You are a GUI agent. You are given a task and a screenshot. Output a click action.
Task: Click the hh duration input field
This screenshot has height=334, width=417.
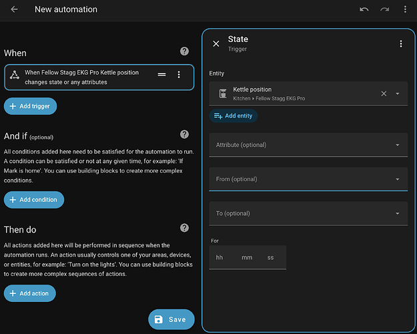220,257
